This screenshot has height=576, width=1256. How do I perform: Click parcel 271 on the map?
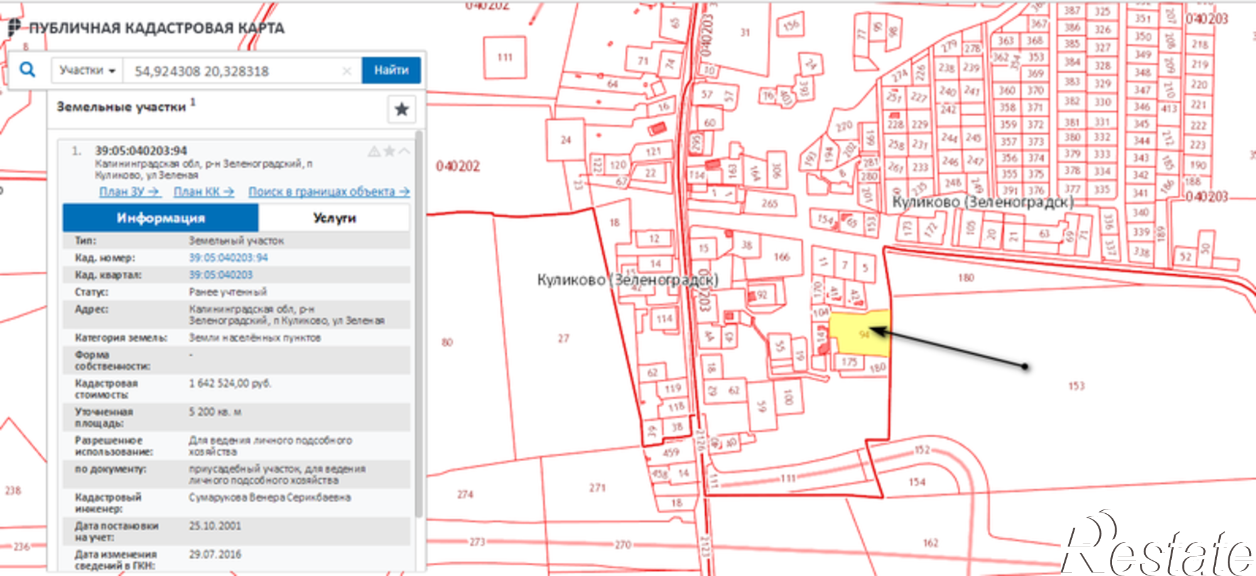pos(597,488)
